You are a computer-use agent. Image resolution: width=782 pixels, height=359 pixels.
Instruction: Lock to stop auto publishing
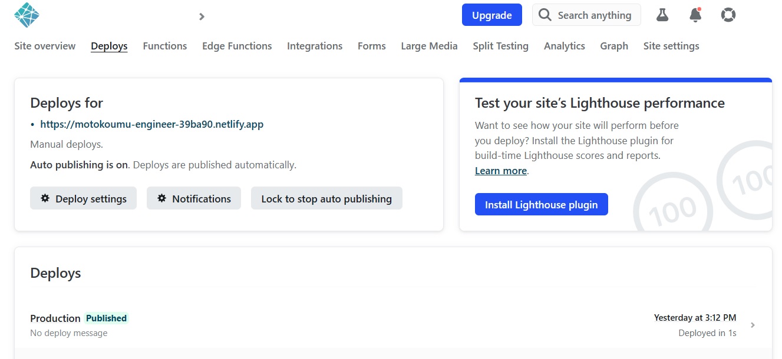[x=326, y=199]
